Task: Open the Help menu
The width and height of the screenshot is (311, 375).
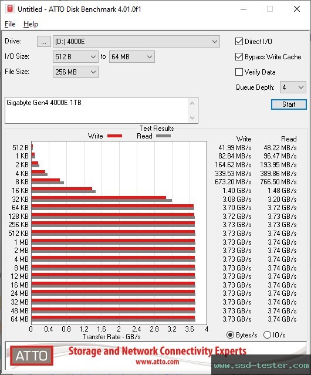Action: pos(31,24)
